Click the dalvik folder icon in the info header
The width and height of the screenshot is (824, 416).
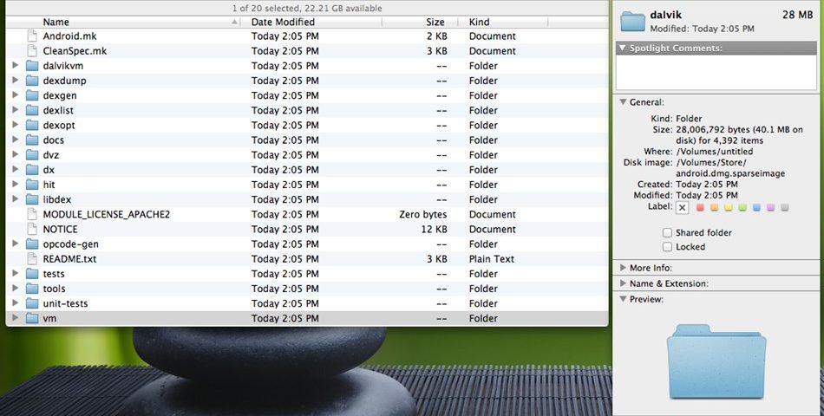click(x=632, y=21)
